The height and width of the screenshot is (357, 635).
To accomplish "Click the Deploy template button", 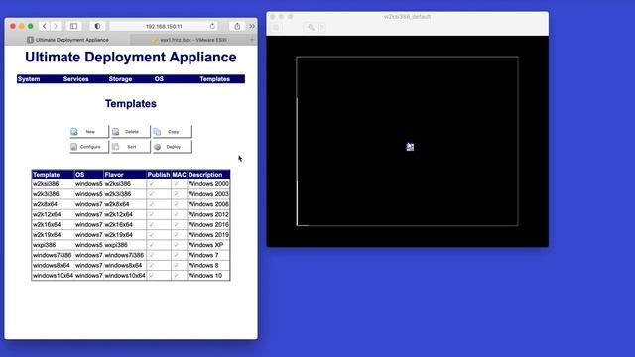I will [x=172, y=147].
